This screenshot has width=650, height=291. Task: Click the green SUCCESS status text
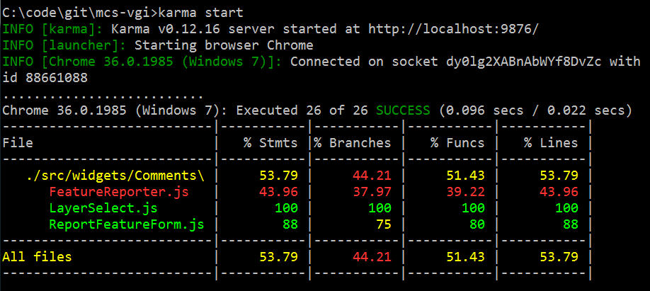pos(403,110)
